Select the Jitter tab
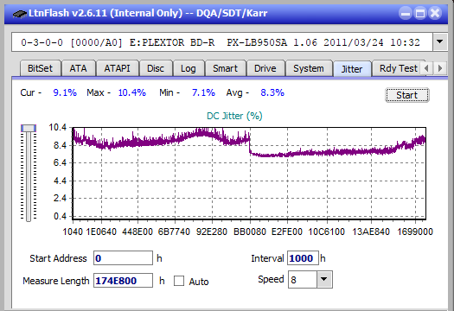Viewport: 454px width, 311px height. tap(352, 69)
